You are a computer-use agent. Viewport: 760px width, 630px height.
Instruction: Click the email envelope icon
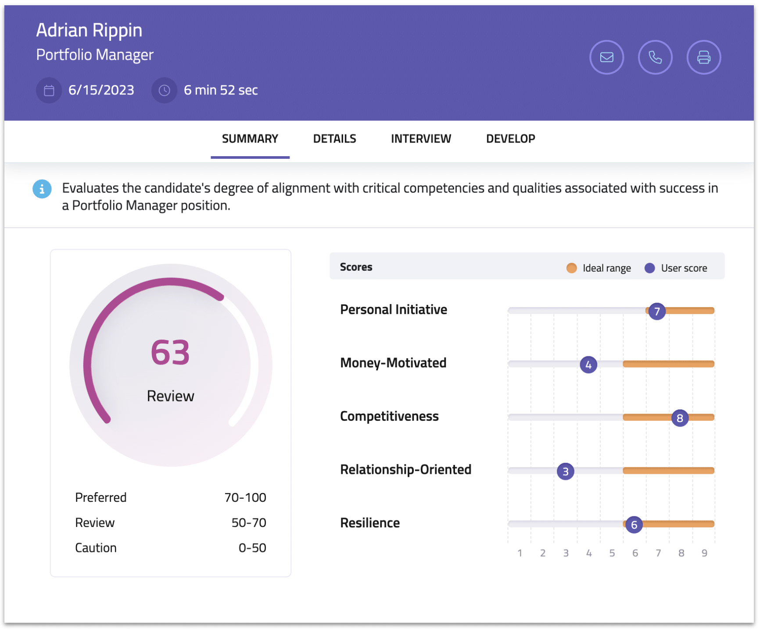click(x=606, y=57)
